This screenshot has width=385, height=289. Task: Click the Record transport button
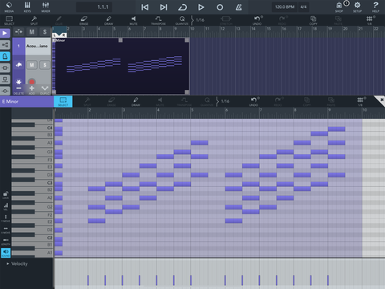[220, 7]
